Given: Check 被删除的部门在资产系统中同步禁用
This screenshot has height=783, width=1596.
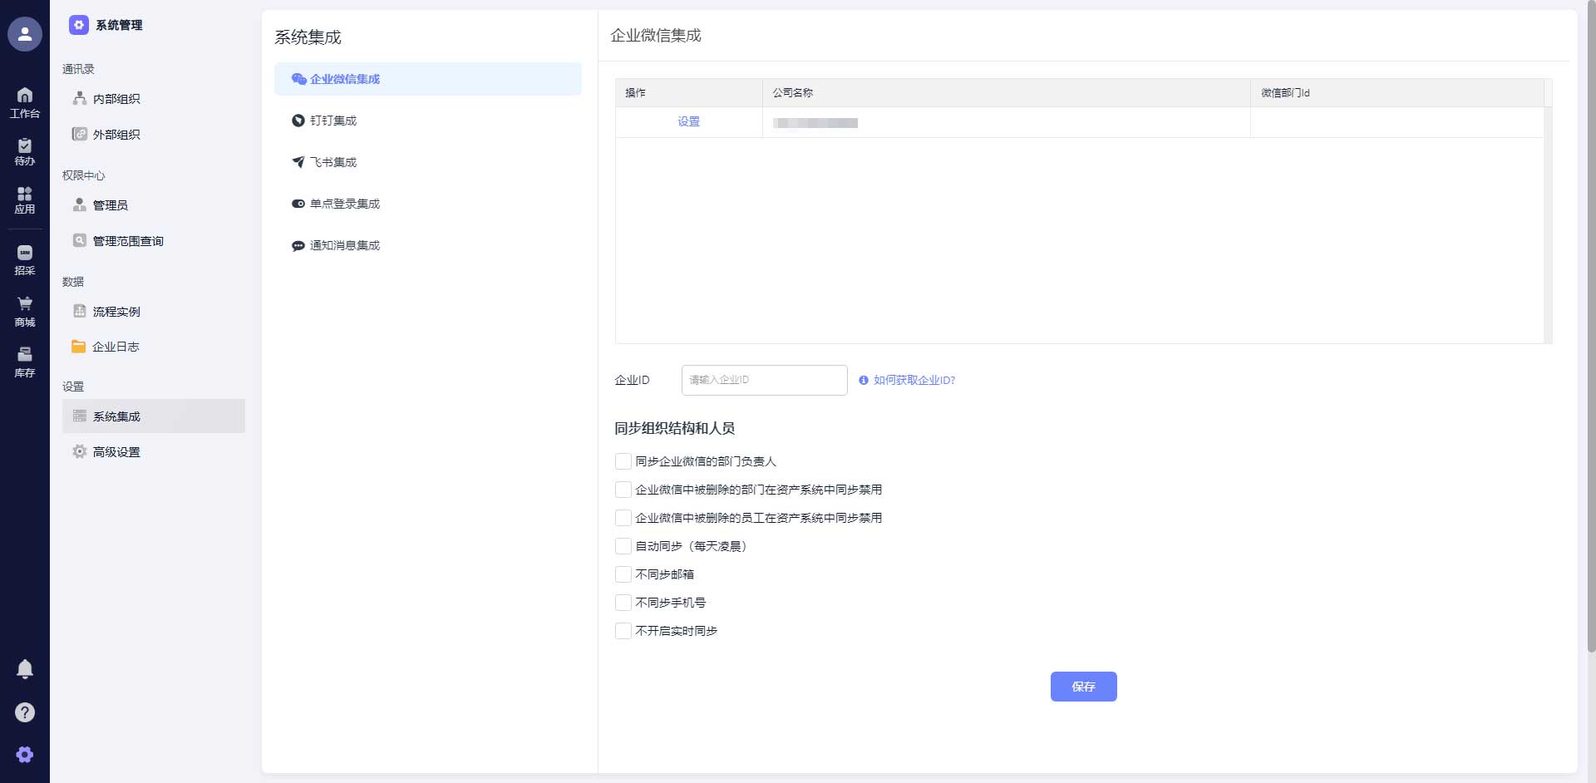Looking at the screenshot, I should pyautogui.click(x=623, y=490).
